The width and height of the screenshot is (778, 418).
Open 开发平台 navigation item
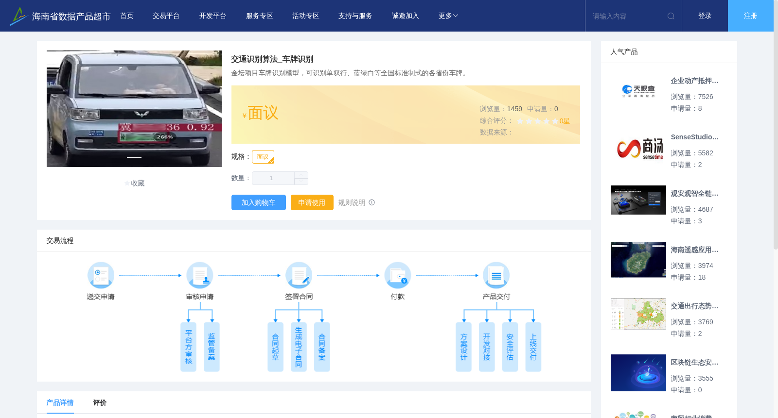pos(213,16)
